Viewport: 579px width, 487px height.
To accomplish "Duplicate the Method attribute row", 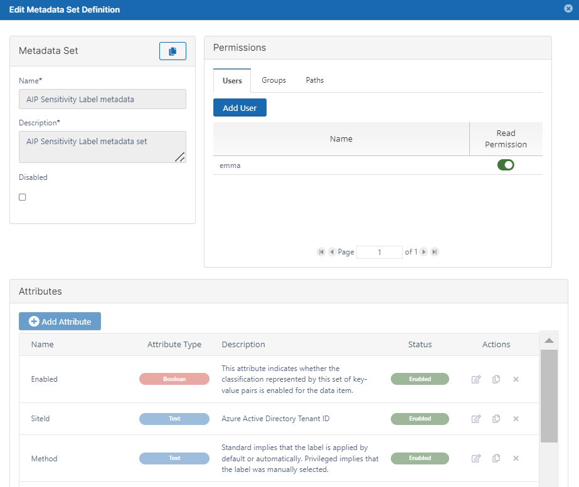I will coord(496,458).
